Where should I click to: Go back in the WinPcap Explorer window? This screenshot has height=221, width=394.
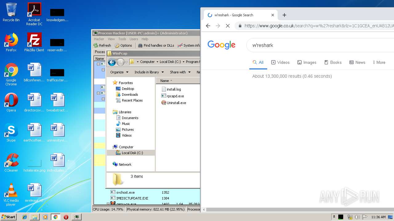pos(112,62)
